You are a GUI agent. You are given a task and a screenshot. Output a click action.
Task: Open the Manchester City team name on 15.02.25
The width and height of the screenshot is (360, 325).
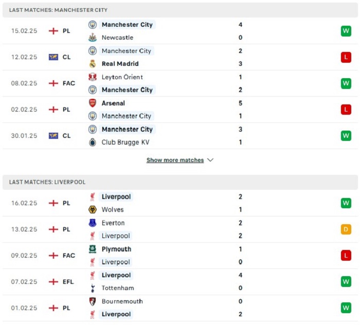(127, 25)
